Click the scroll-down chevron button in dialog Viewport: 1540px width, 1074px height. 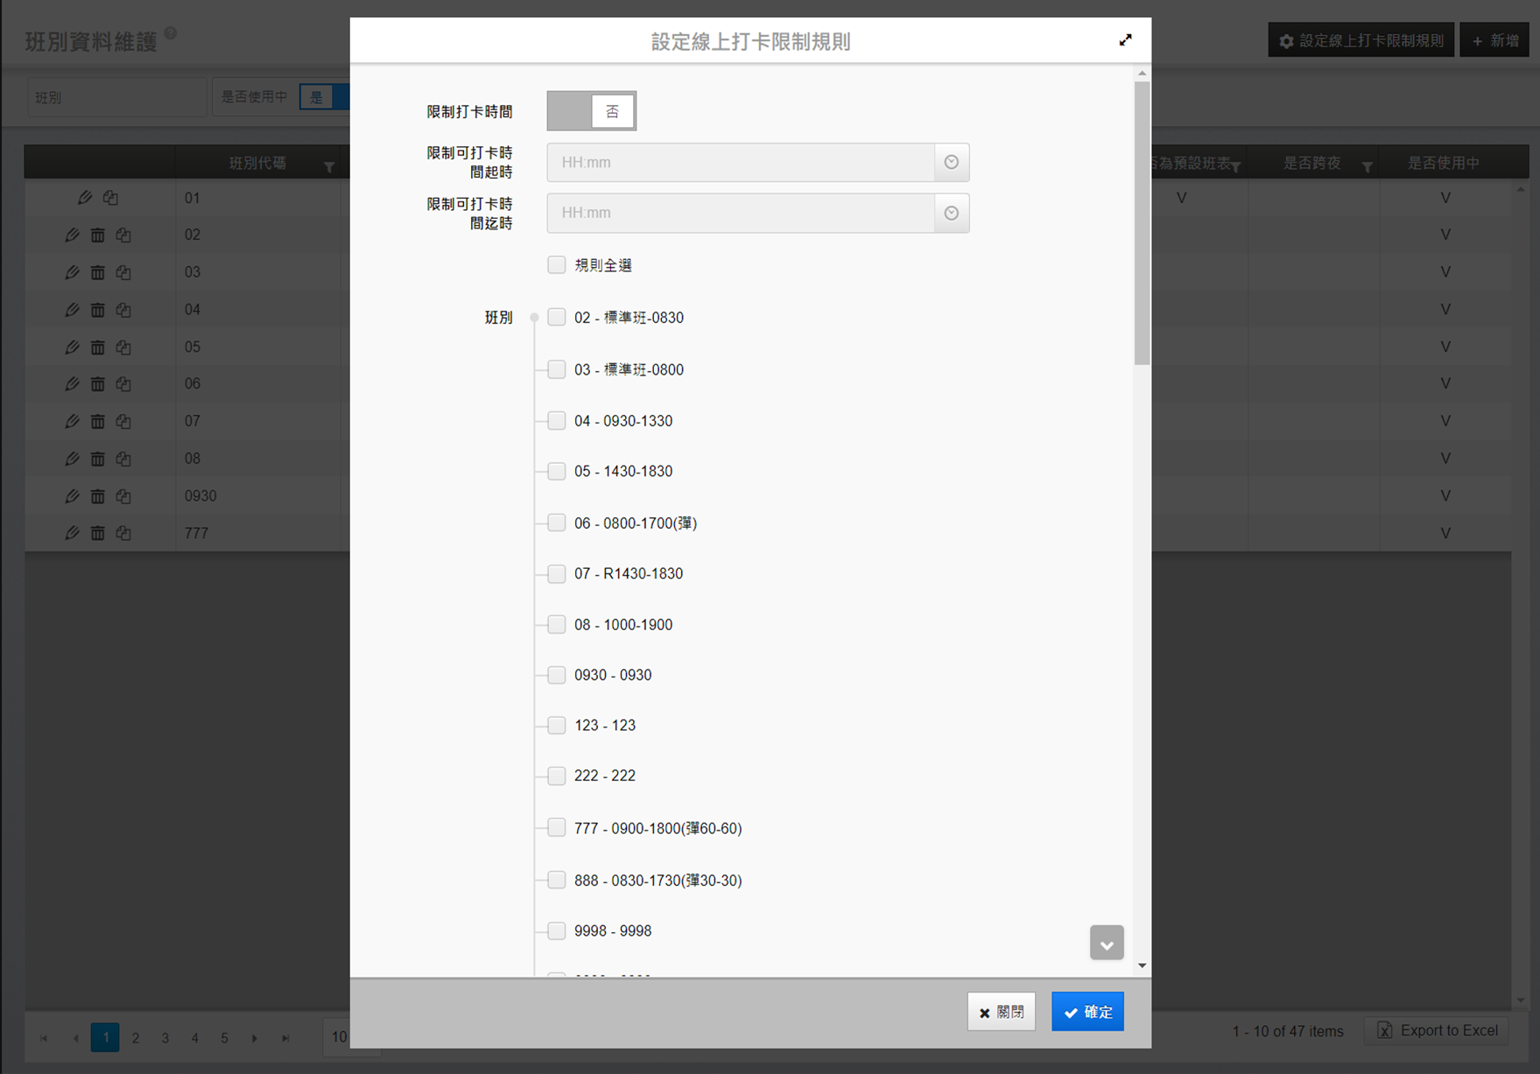tap(1107, 944)
